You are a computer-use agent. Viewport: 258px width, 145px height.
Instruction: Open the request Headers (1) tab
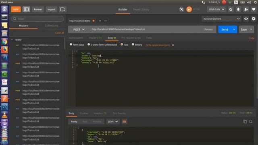tap(95, 37)
